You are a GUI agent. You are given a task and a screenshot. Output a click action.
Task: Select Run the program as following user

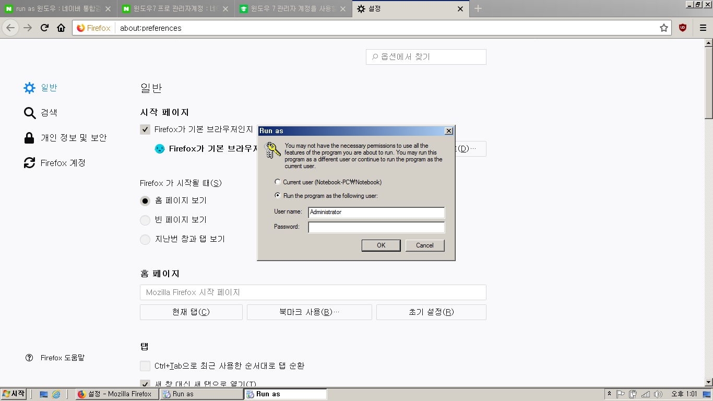click(278, 195)
